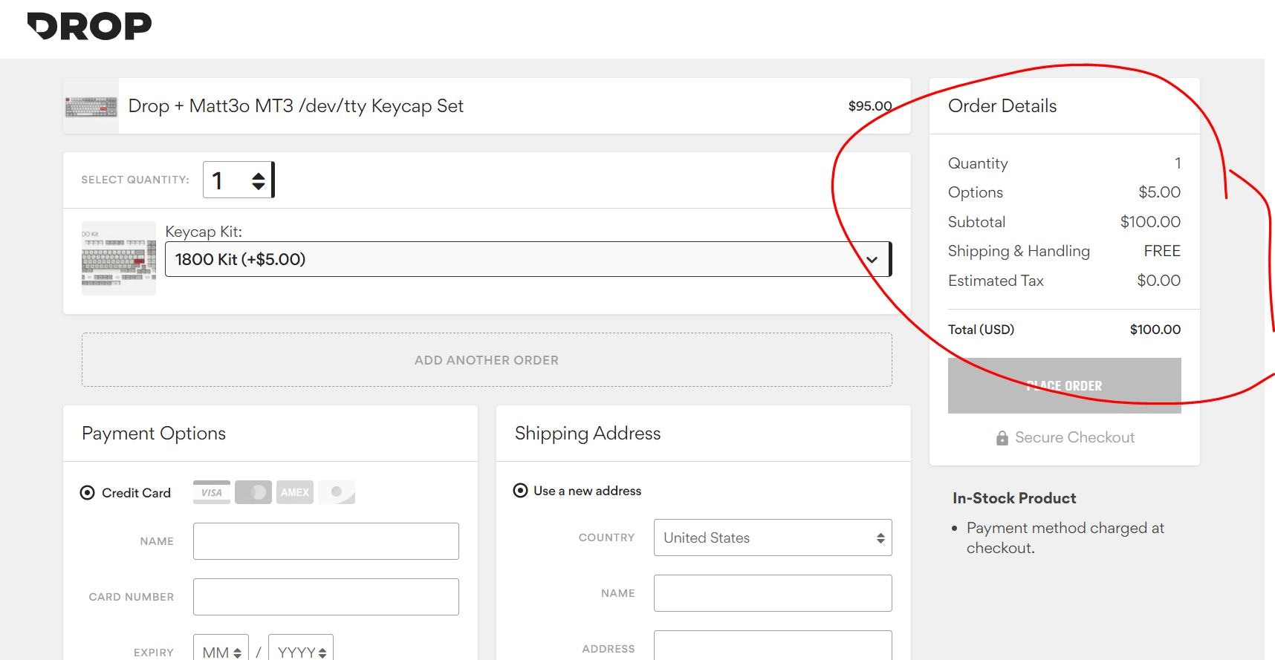Click Add Another Order button
This screenshot has width=1275, height=660.
click(487, 360)
